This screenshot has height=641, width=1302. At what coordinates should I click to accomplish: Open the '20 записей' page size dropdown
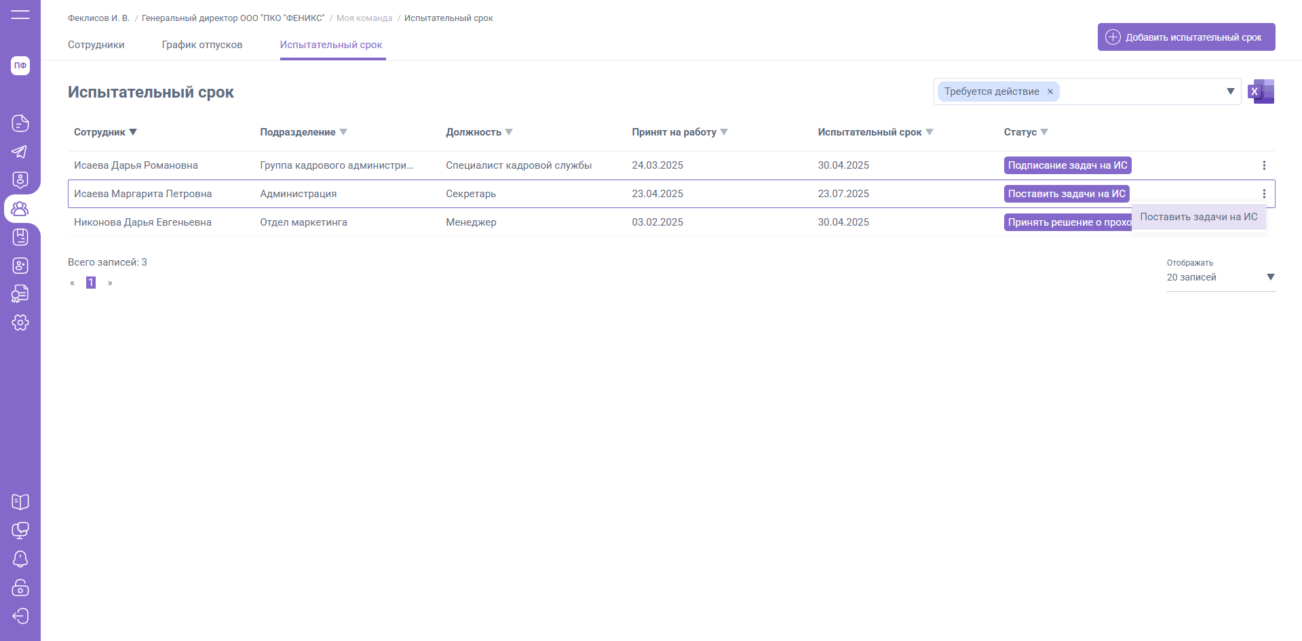pos(1220,277)
